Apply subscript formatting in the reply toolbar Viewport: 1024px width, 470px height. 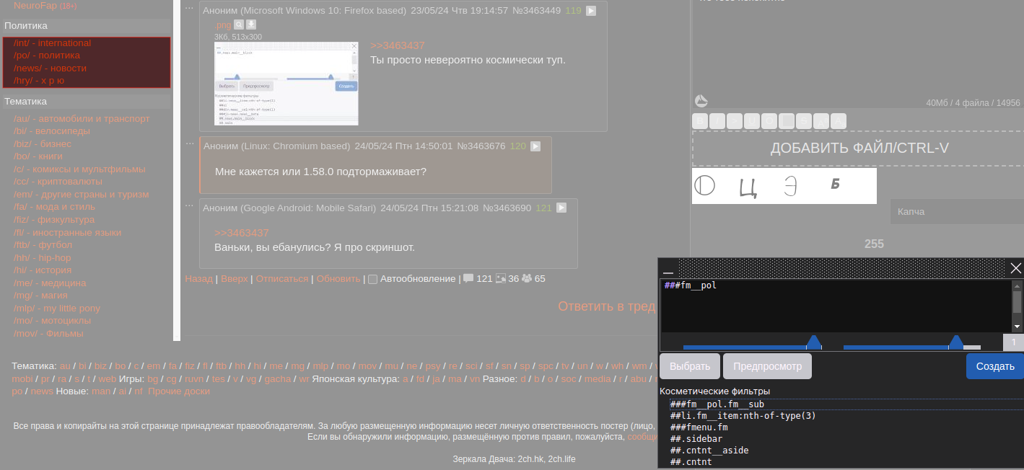point(839,121)
